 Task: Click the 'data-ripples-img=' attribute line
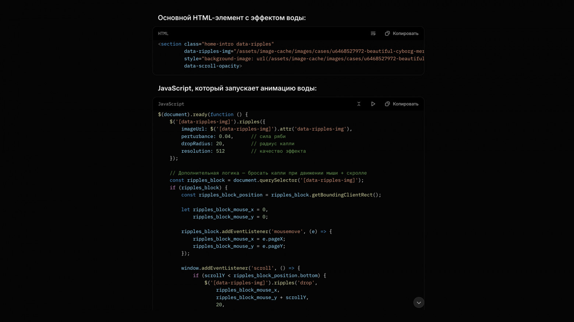[304, 51]
